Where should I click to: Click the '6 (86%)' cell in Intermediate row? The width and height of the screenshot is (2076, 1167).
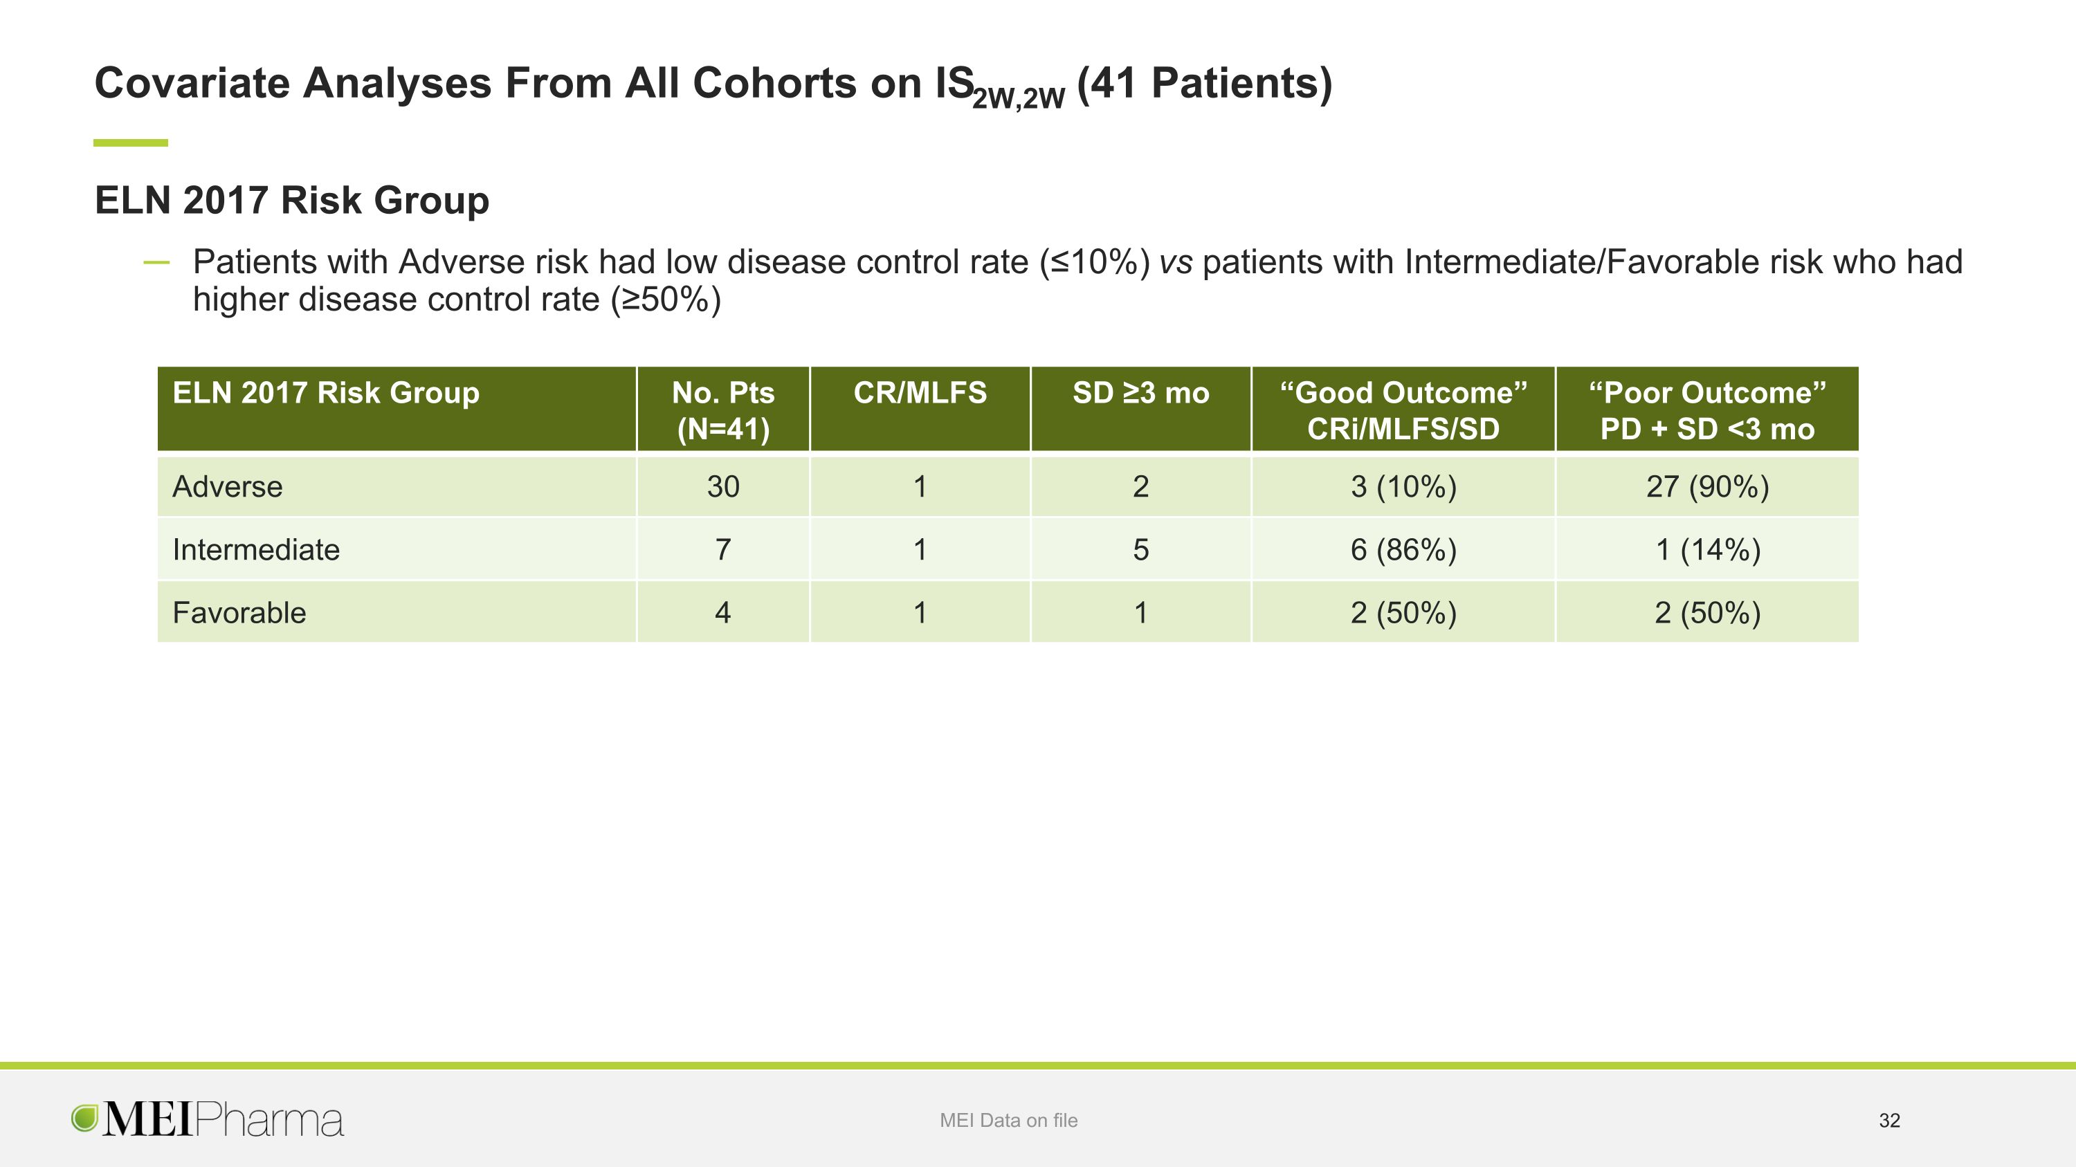click(1403, 549)
